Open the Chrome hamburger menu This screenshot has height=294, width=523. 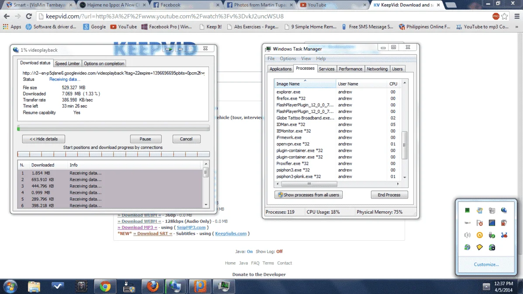pyautogui.click(x=517, y=16)
